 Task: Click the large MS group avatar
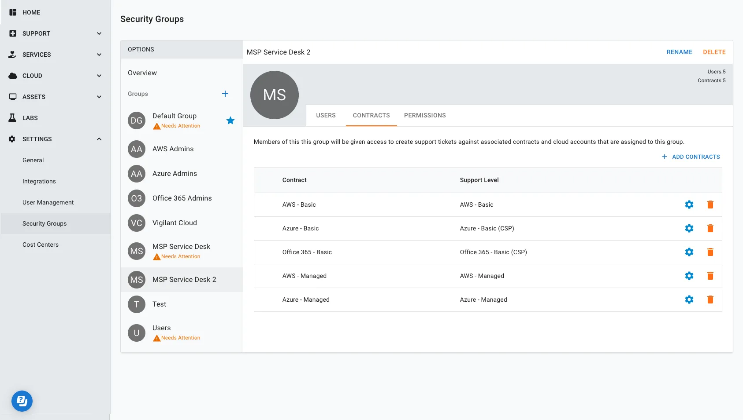coord(275,95)
